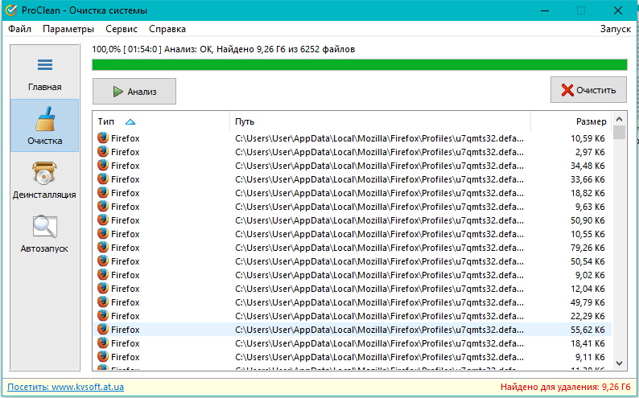639x398 pixels.
Task: Select the Очистка broom icon
Action: coord(45,118)
